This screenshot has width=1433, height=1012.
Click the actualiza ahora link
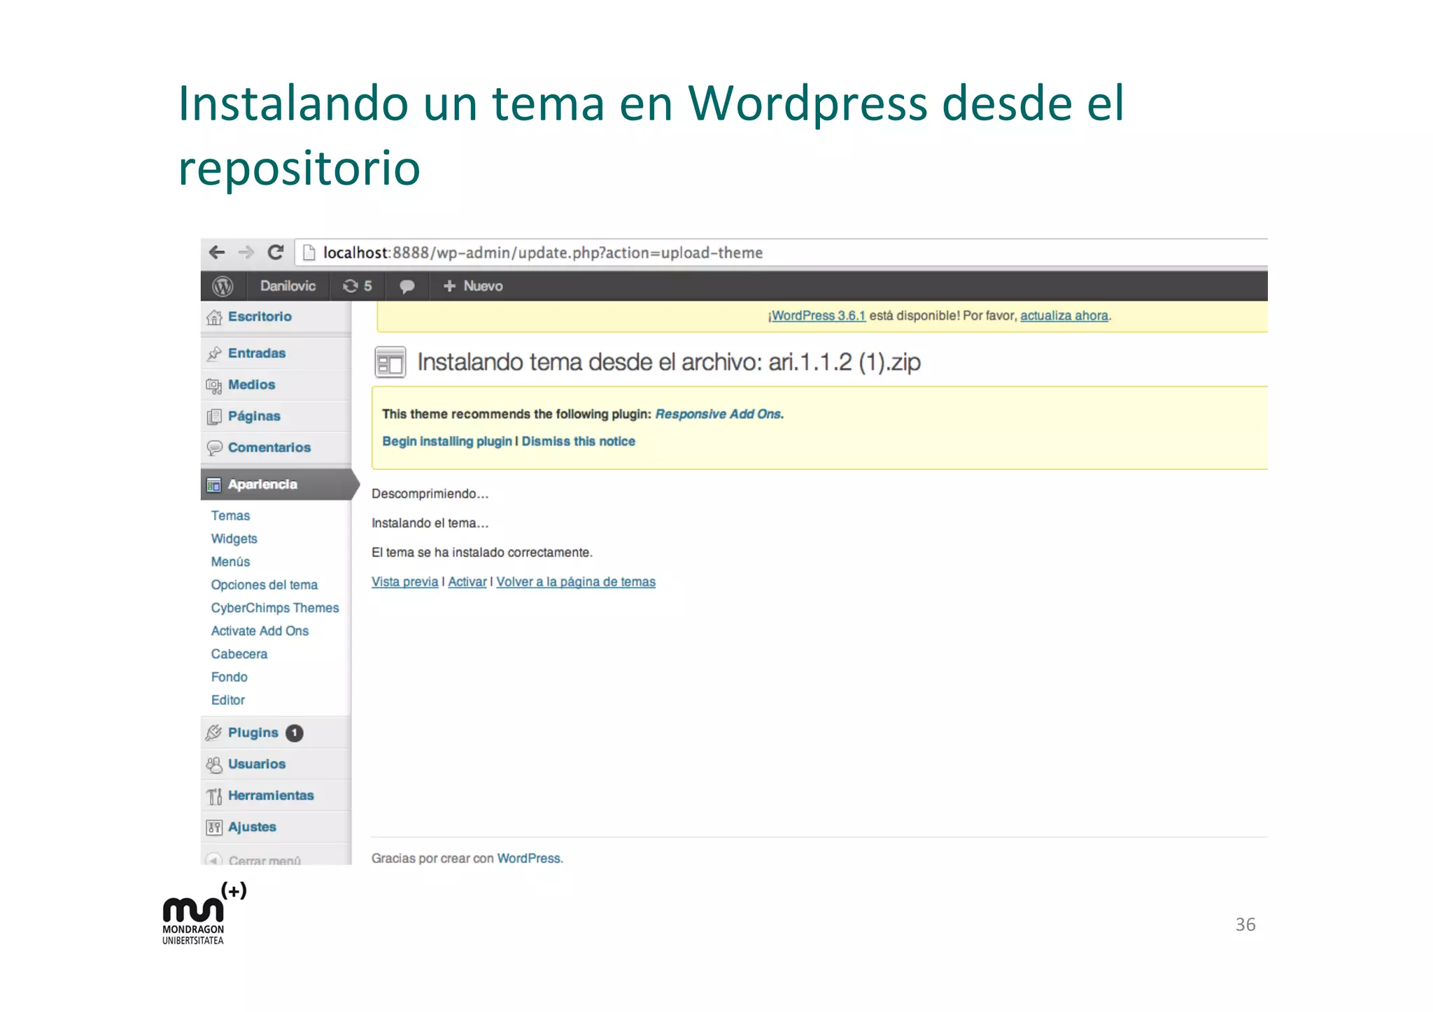click(1064, 315)
